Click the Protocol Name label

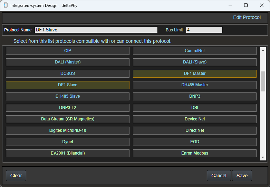18,30
